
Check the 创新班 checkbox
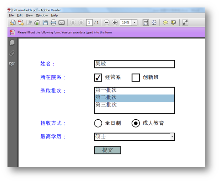(136, 78)
